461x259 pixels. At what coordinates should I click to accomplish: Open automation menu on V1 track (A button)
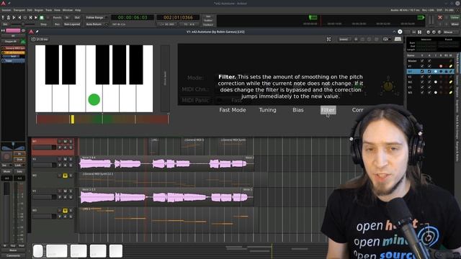(x=65, y=165)
